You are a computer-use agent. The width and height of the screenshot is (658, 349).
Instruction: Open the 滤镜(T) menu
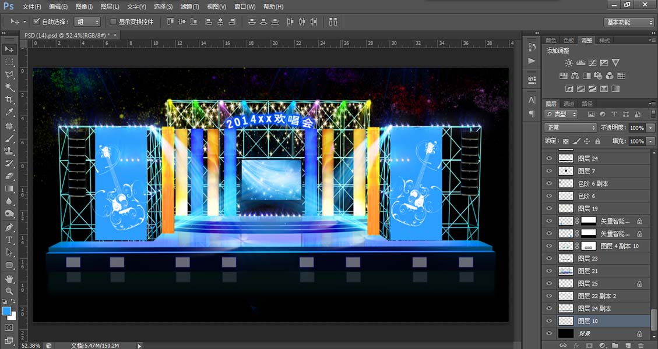pos(189,7)
